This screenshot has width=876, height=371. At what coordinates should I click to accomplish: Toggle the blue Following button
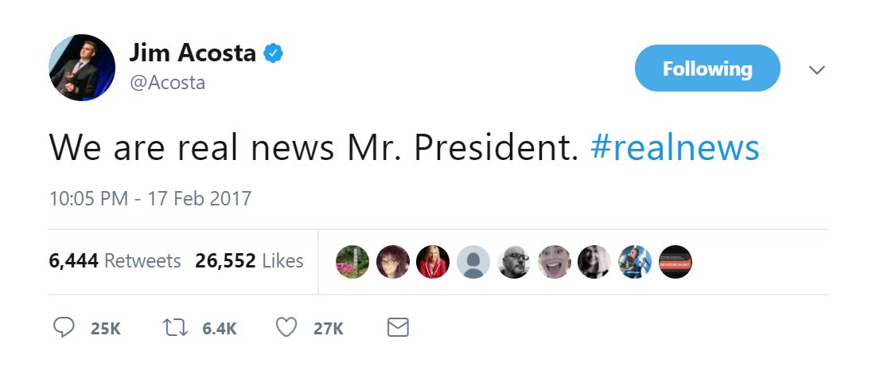[x=707, y=68]
